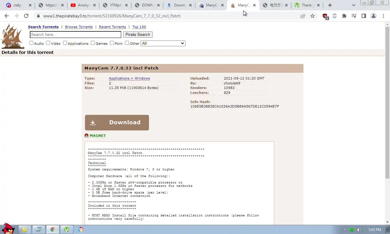
Task: Open the Extensions puzzle piece menu
Action: (344, 16)
